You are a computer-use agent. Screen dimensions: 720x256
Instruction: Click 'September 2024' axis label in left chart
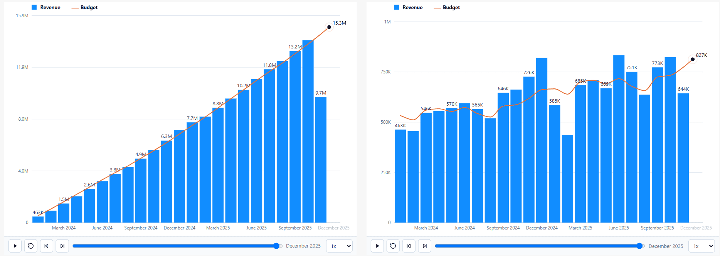(x=141, y=228)
